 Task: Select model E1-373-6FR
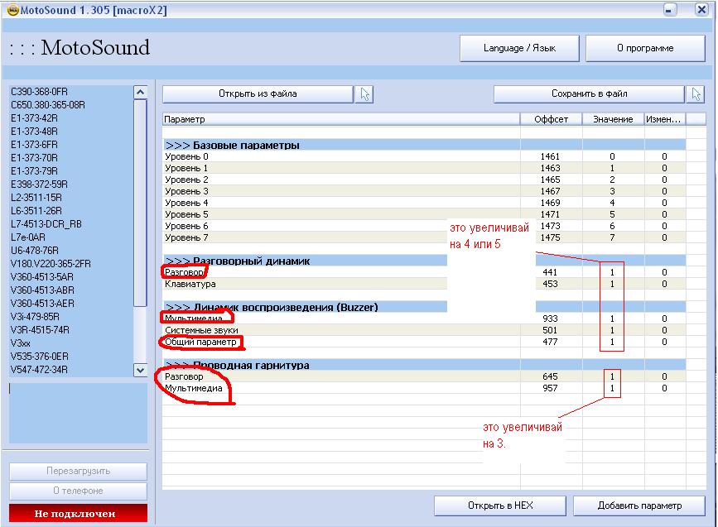pos(34,145)
